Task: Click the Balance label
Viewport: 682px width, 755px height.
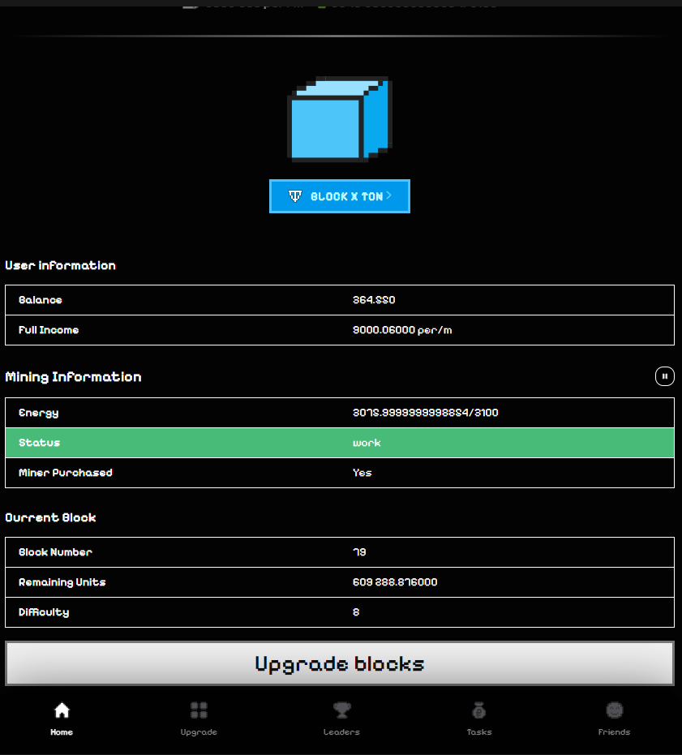Action: pos(41,300)
